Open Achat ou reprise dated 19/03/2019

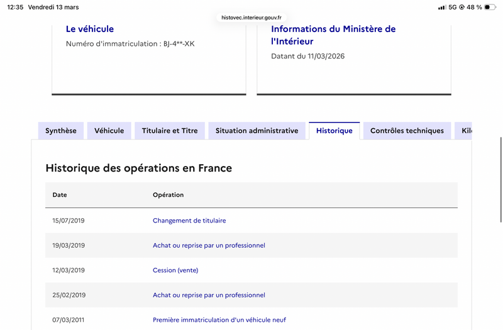[209, 245]
